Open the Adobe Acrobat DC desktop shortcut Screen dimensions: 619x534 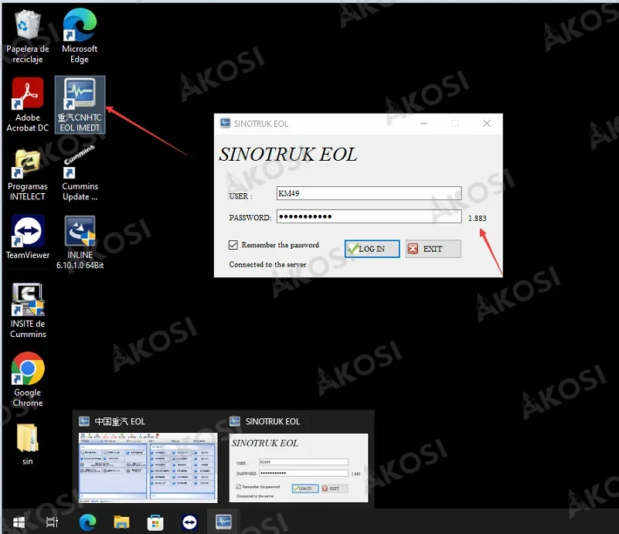coord(27,105)
